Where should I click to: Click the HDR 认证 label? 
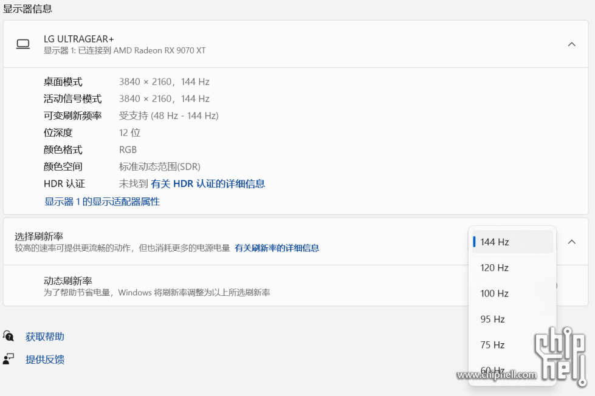64,183
